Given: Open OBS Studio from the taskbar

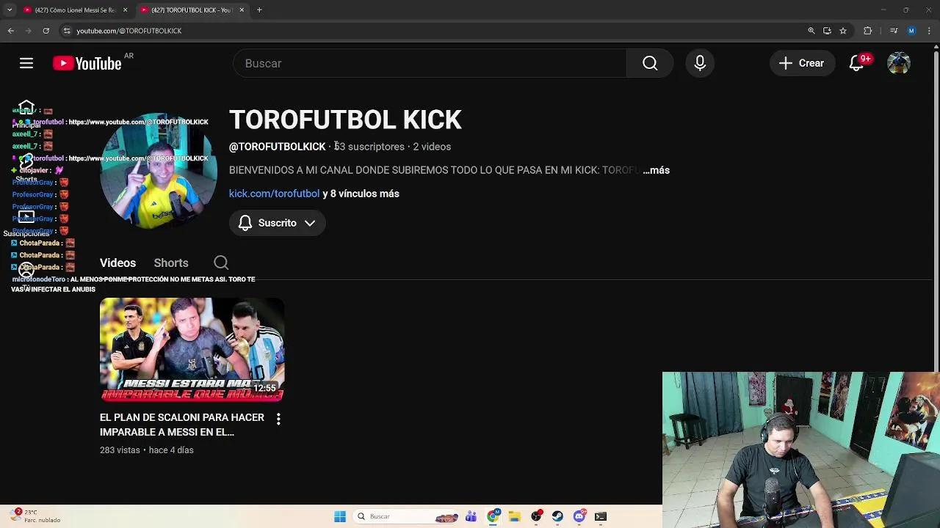Looking at the screenshot, I should click(x=536, y=516).
